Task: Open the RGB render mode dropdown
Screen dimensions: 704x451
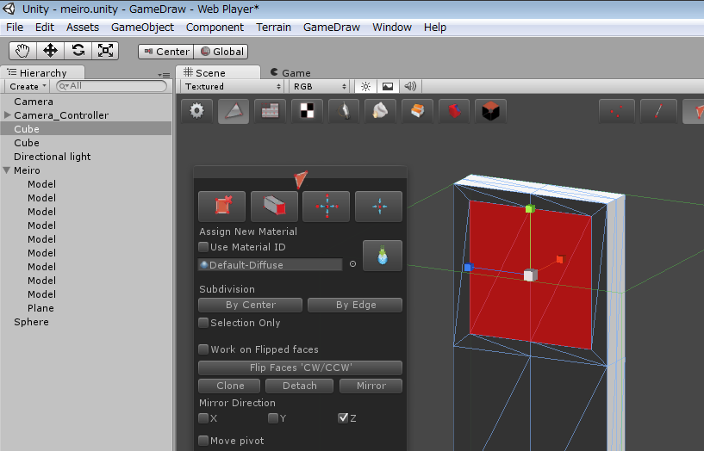Action: click(x=319, y=86)
